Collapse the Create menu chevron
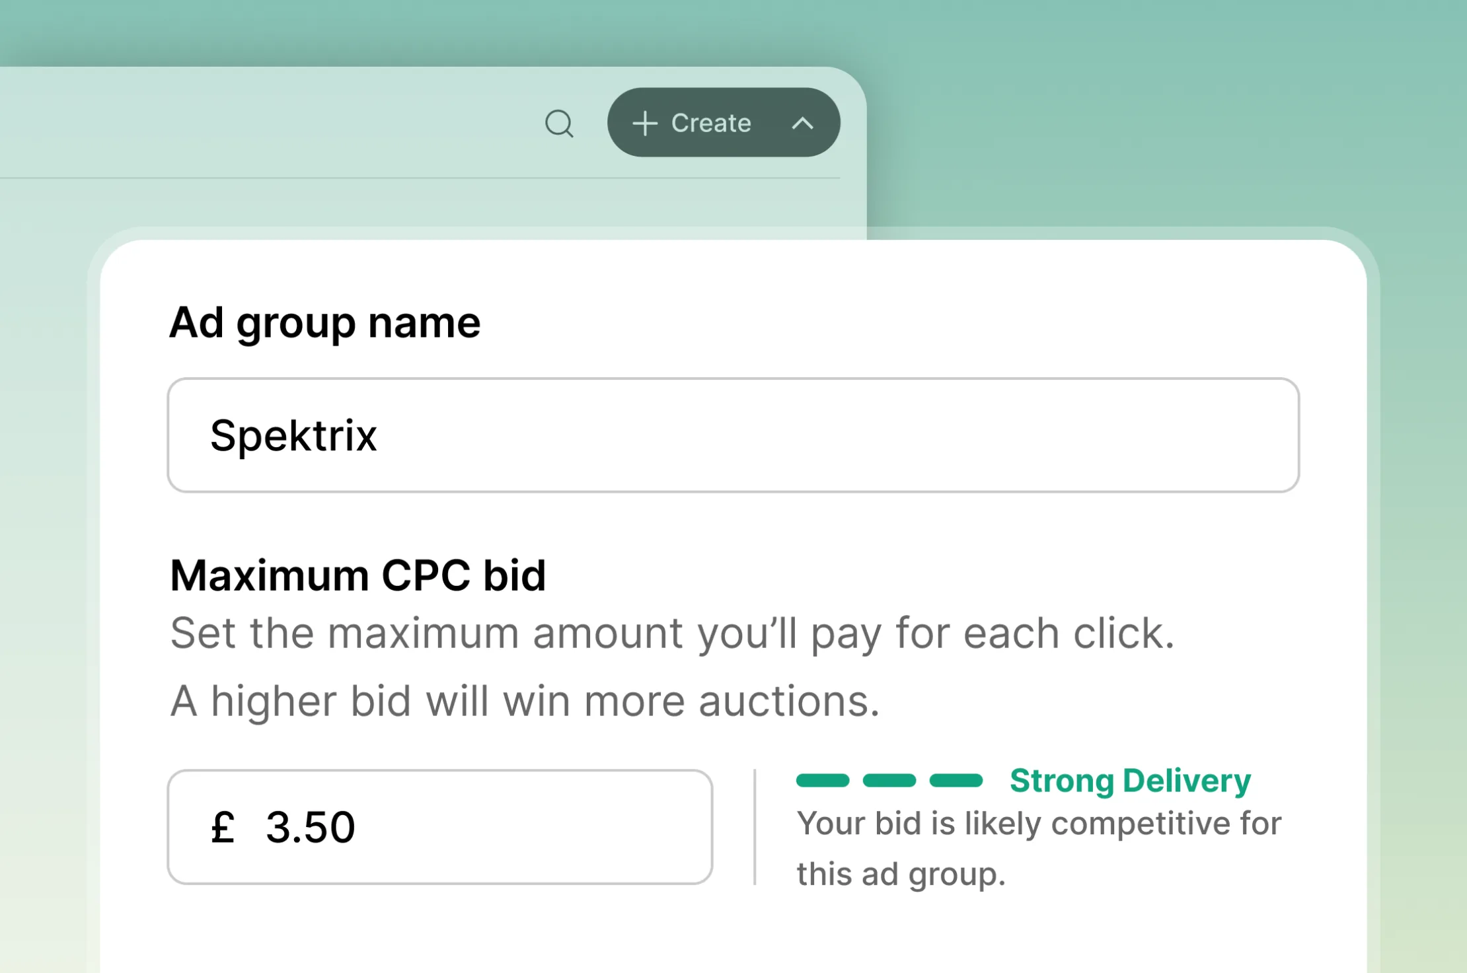This screenshot has width=1467, height=973. tap(802, 124)
